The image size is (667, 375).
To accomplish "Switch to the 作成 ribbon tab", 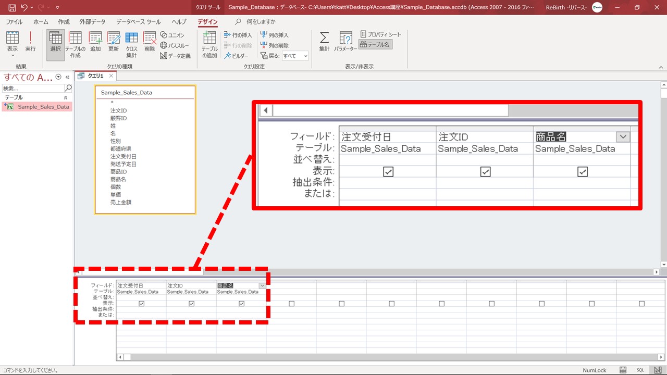I will point(64,22).
